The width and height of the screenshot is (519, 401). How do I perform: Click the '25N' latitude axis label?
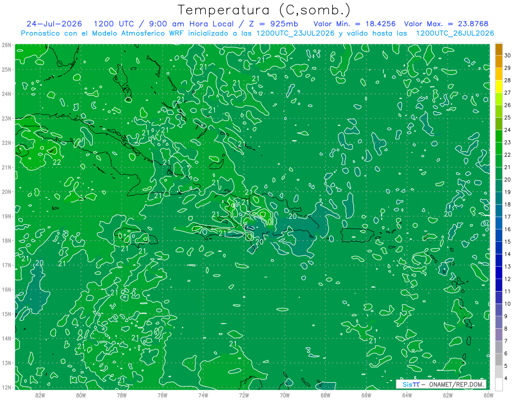[x=6, y=69]
